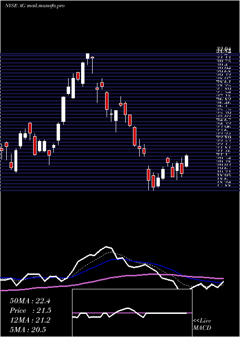Screen dimensions: 240x337
Task: Click the boxed MACD inset chart
Action: click(132, 313)
